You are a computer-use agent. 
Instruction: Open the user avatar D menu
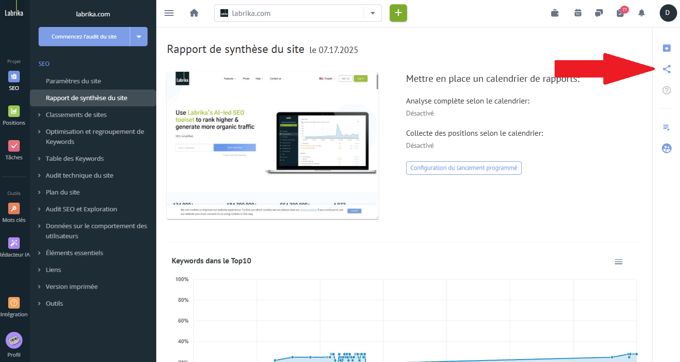point(668,13)
